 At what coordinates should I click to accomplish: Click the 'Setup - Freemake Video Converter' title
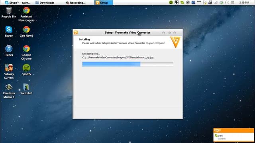pos(127,33)
